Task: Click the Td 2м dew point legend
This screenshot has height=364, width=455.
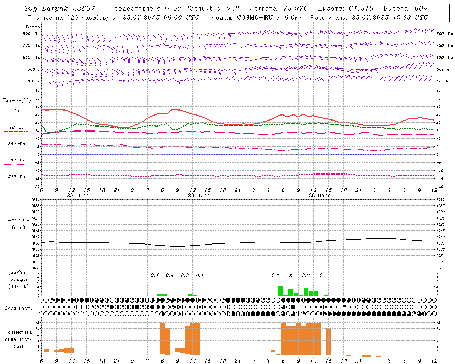Action: point(16,127)
